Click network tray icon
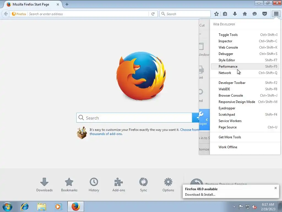The image size is (282, 212). (x=248, y=207)
